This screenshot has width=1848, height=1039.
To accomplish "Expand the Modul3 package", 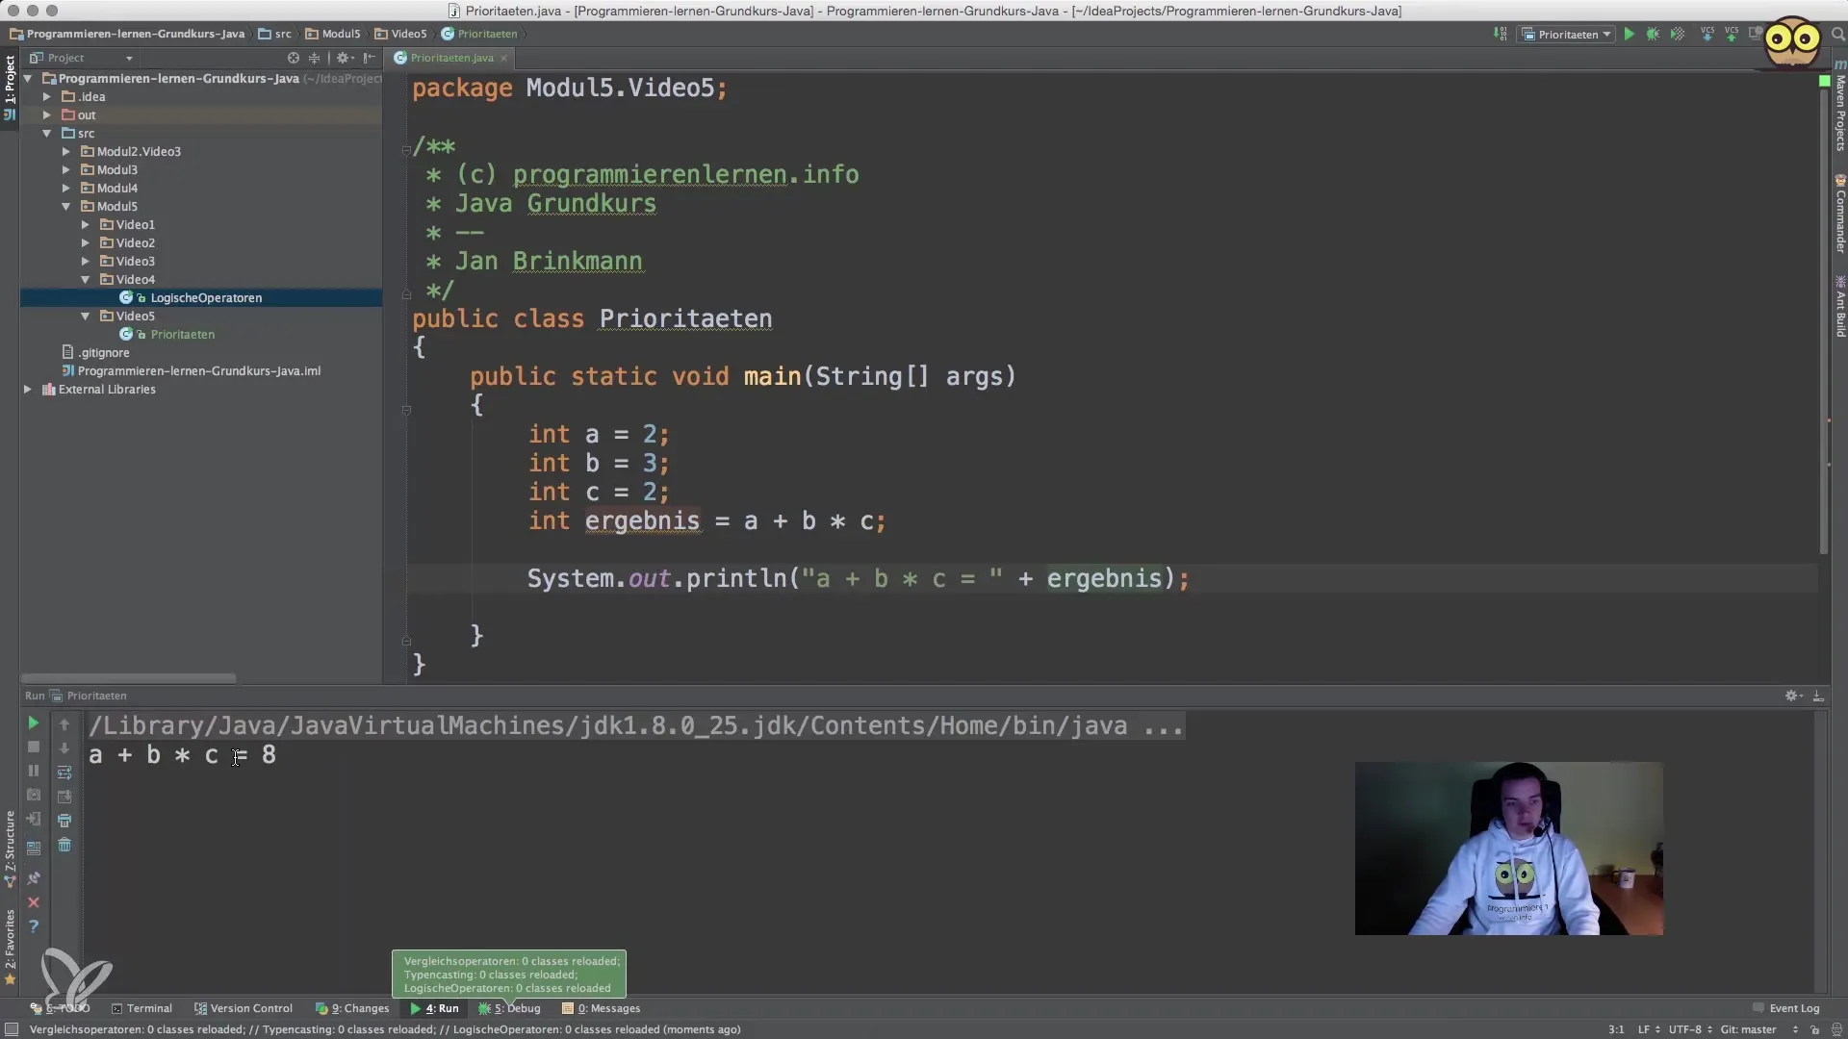I will pos(65,170).
